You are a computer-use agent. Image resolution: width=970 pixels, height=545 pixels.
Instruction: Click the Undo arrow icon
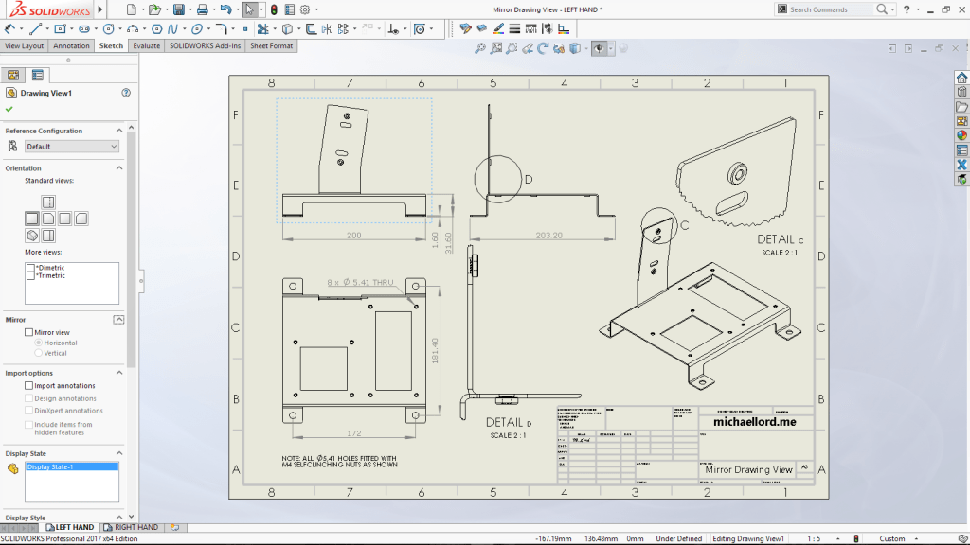click(x=225, y=9)
